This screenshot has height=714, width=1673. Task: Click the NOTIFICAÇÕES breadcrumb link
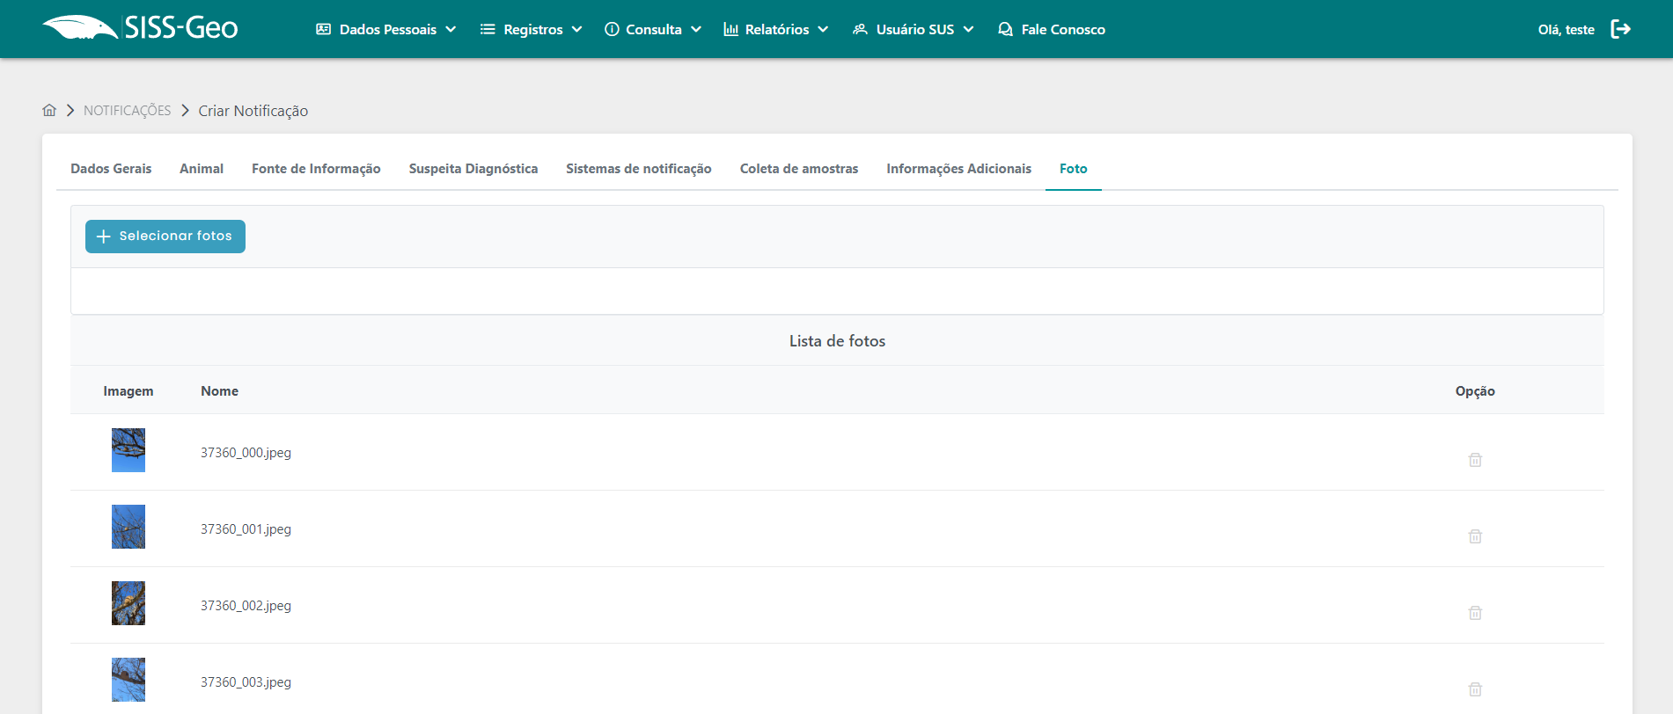pos(128,111)
